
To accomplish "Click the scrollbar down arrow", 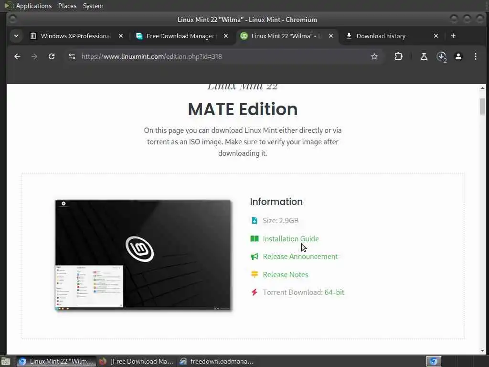I will [482, 351].
